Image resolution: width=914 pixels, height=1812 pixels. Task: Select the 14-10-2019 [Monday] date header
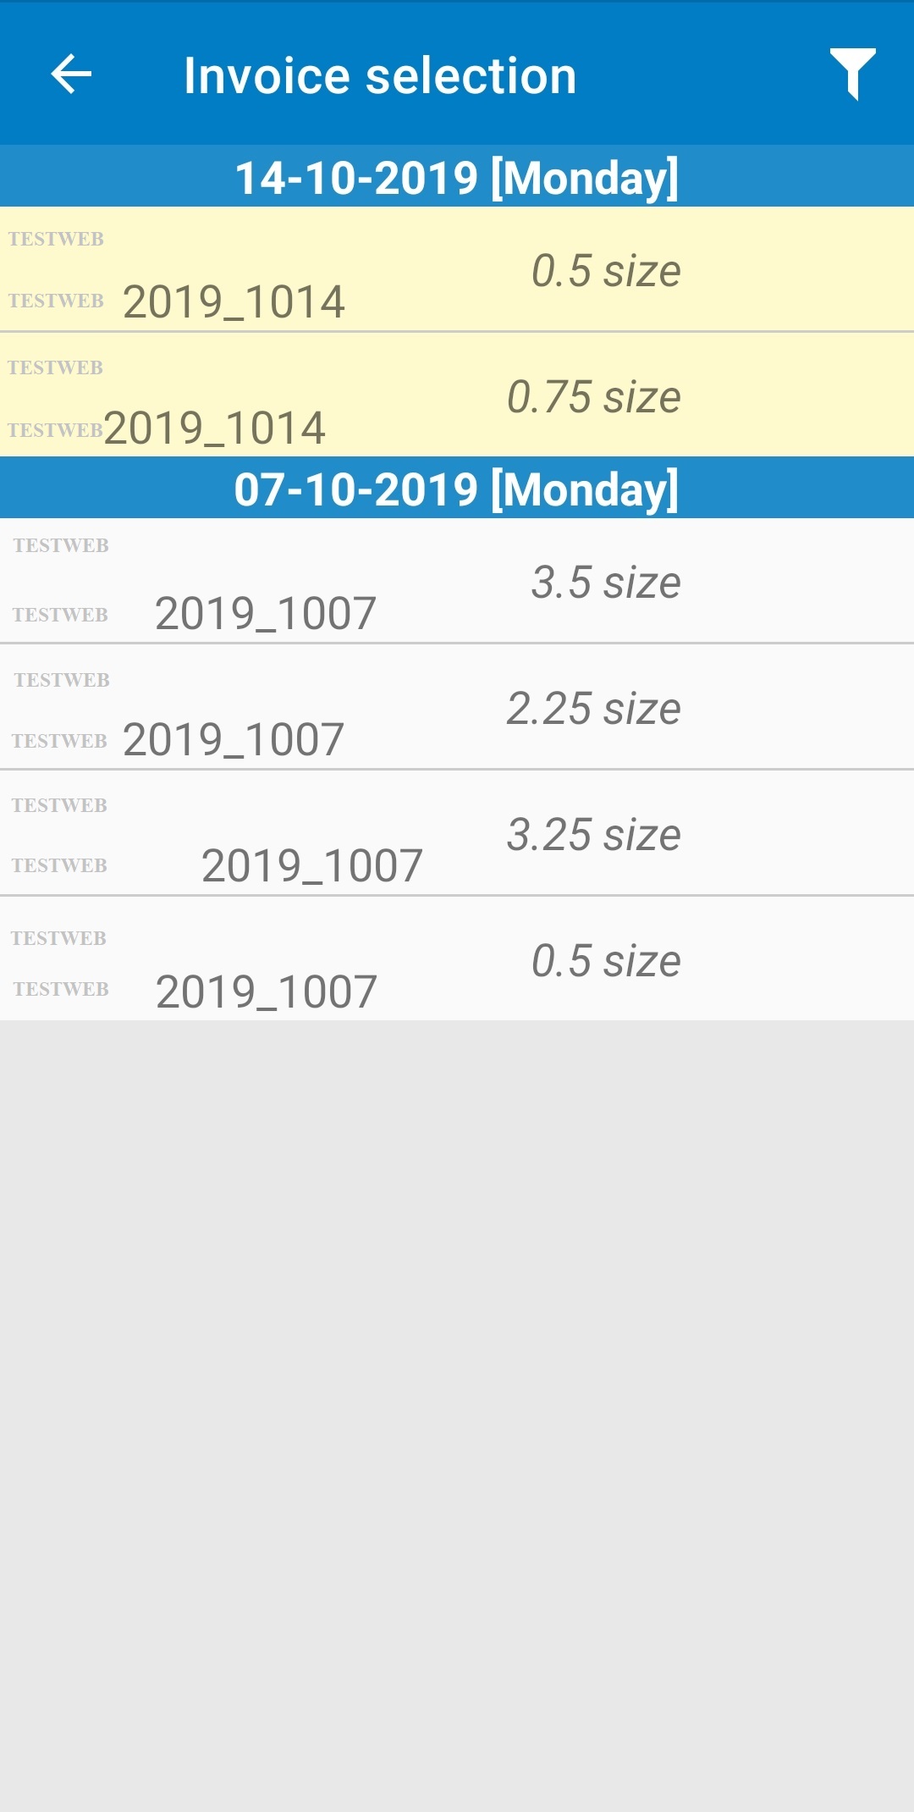(457, 177)
